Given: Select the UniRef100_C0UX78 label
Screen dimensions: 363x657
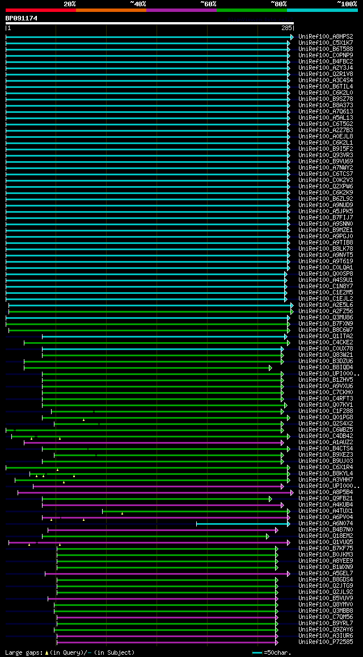Looking at the screenshot, I should point(326,348).
